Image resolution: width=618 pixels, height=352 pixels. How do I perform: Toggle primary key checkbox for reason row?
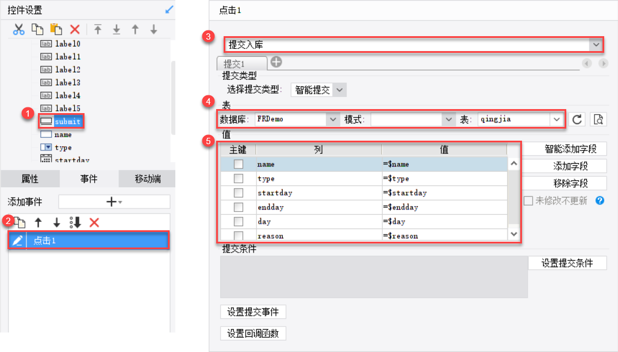[x=239, y=235]
